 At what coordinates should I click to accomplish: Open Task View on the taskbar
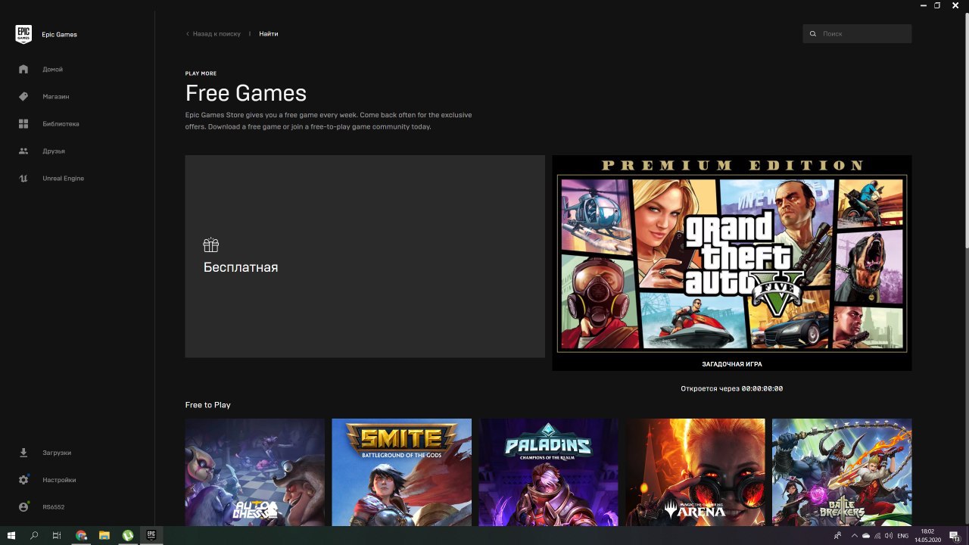click(57, 535)
